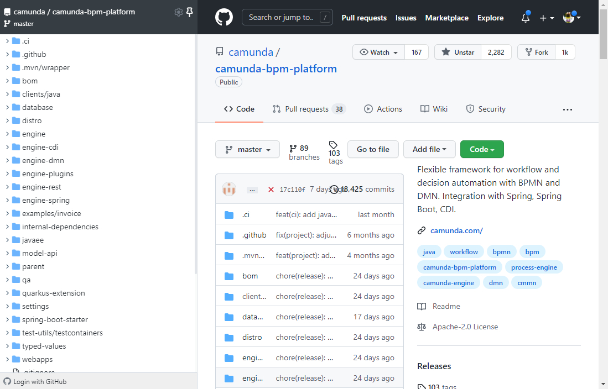Open the bom folder in file list

click(250, 276)
